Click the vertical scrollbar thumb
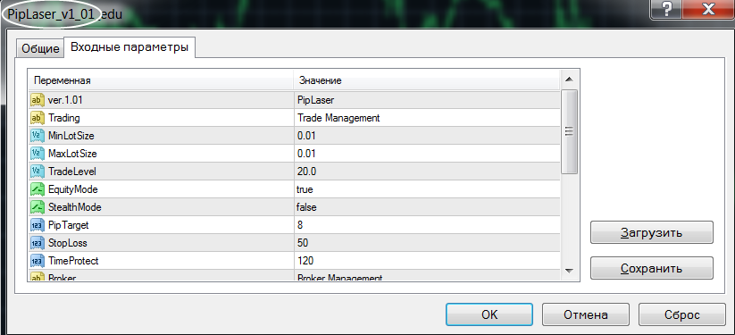 click(x=569, y=132)
